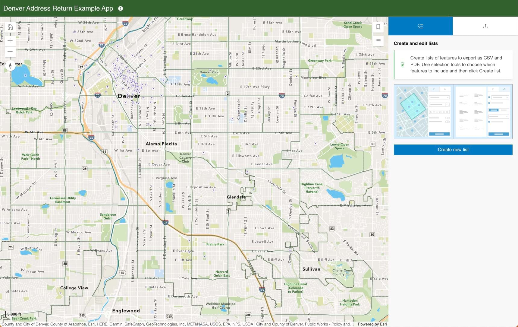Click the Glendale label on the map
The height and width of the screenshot is (327, 518).
(236, 197)
